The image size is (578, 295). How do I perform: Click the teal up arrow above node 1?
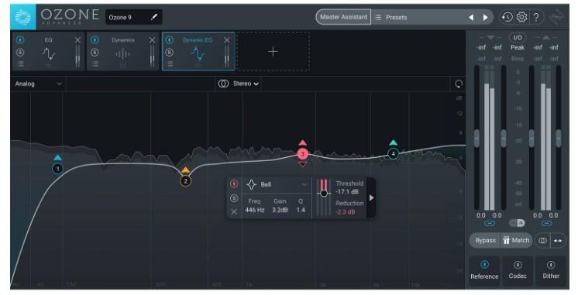[57, 158]
